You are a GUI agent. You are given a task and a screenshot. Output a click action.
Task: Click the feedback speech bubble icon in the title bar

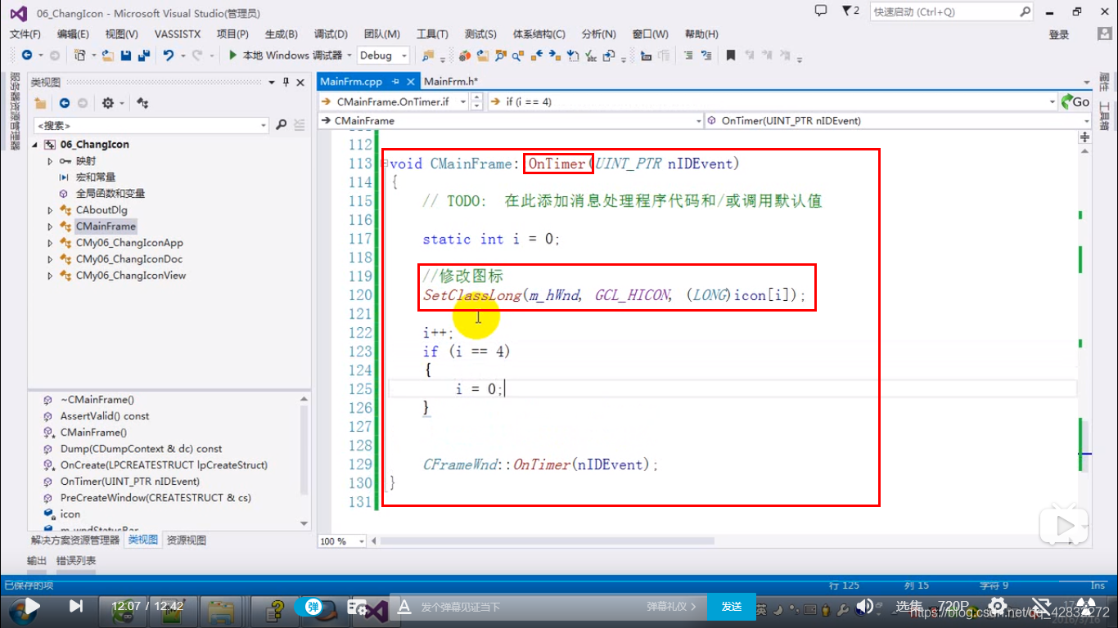click(x=821, y=11)
